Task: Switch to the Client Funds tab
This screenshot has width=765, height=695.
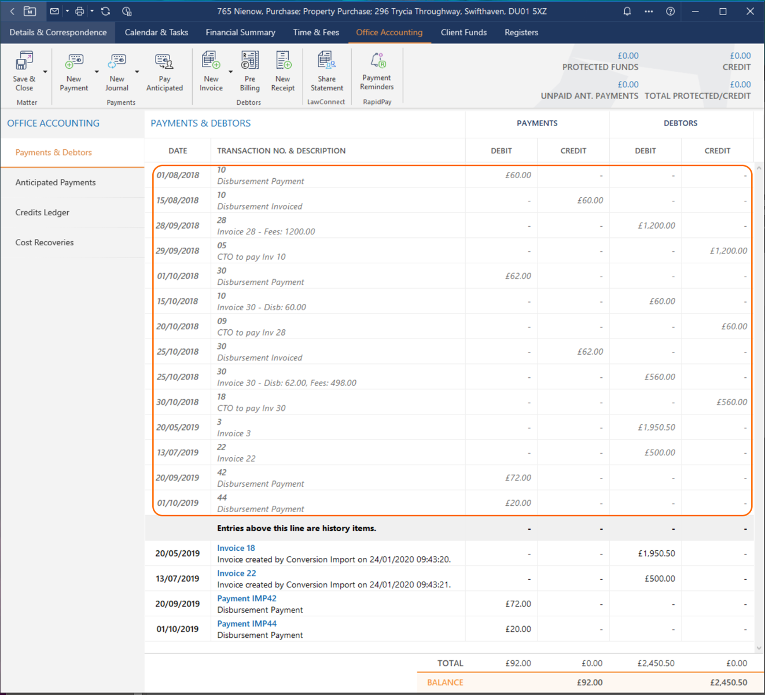Action: (464, 32)
